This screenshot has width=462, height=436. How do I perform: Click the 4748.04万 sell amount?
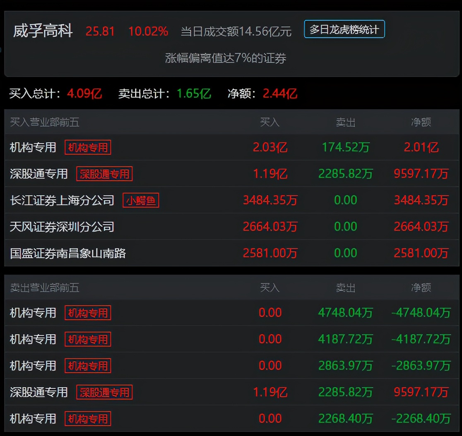[x=346, y=313]
